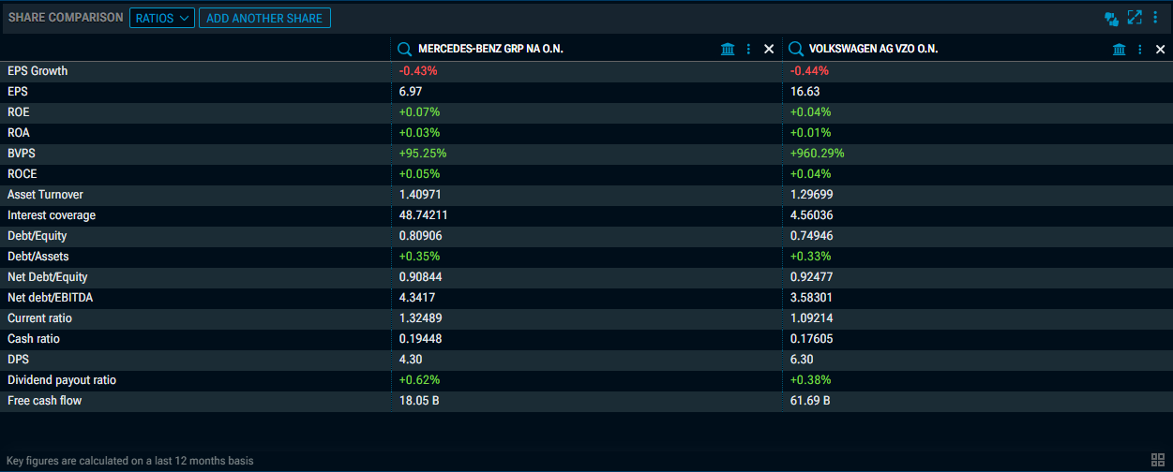Select the Interest coverage row label

[52, 215]
